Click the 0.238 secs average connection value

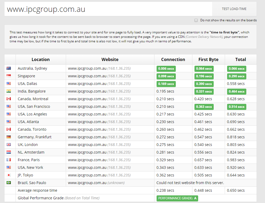click(x=165, y=190)
